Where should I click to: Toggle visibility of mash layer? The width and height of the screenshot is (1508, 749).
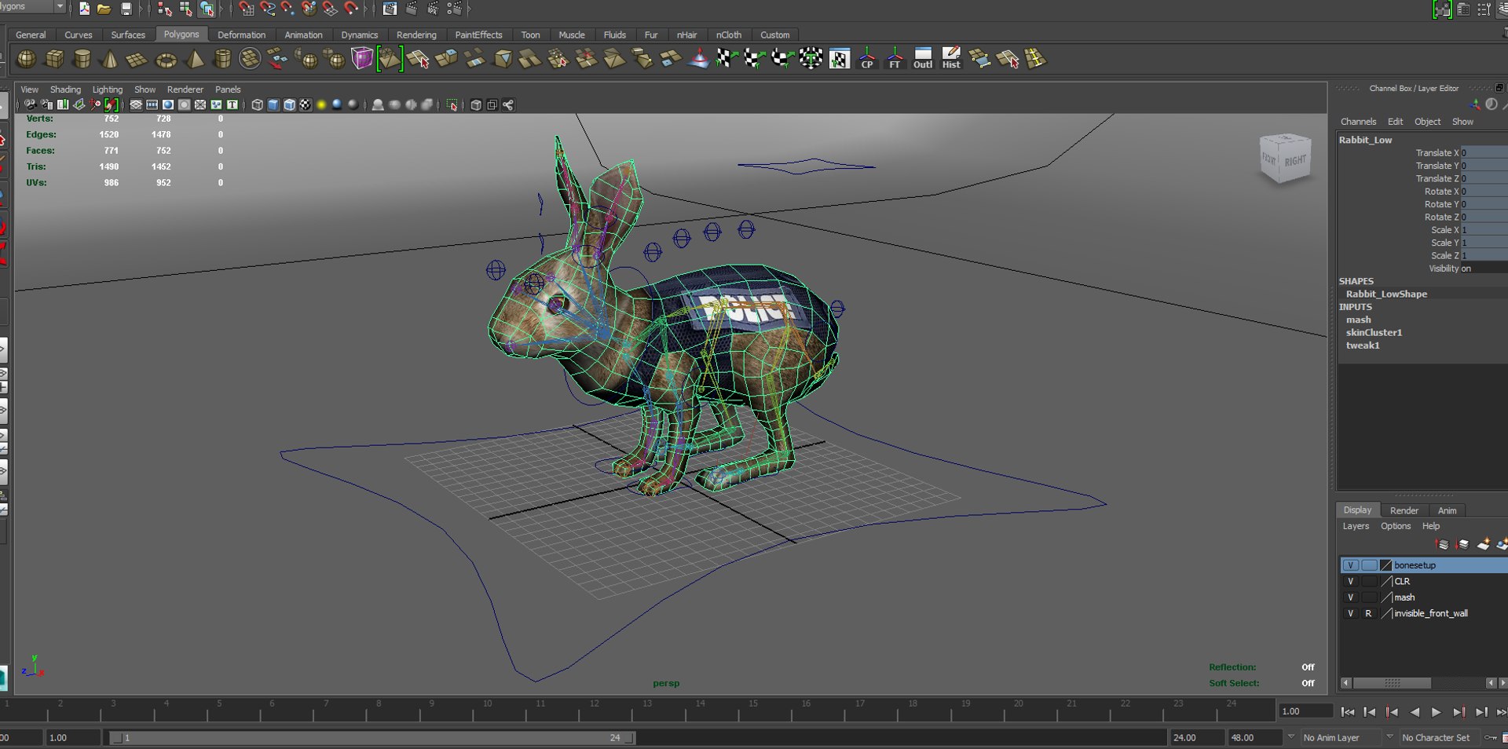(x=1350, y=597)
